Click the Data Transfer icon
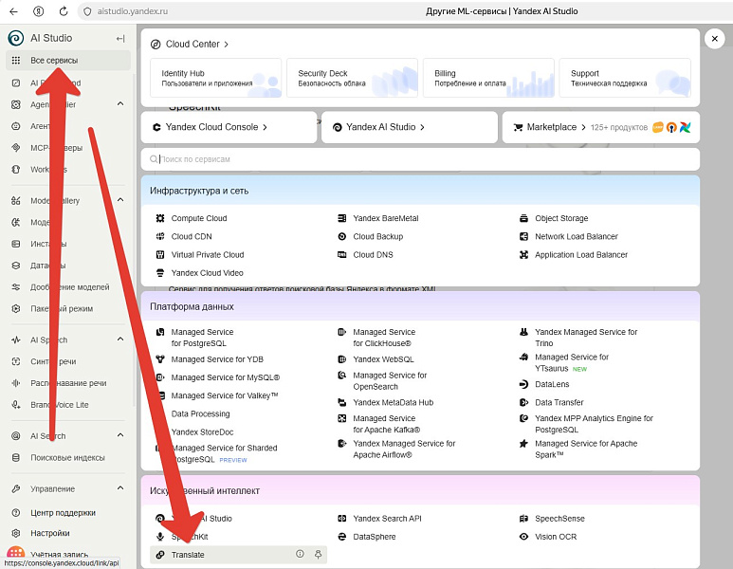 tap(524, 402)
